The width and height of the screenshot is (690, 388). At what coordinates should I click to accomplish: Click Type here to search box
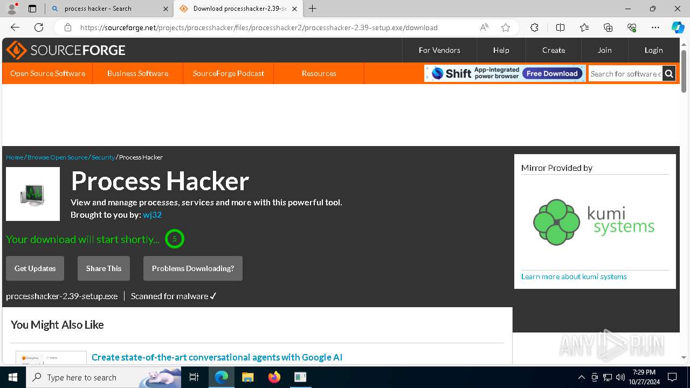(x=103, y=377)
